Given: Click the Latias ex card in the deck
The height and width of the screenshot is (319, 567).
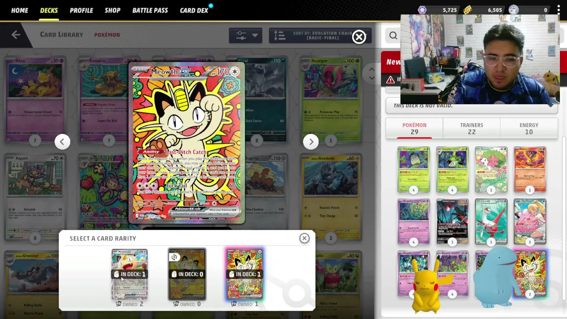Looking at the screenshot, I should 491,222.
